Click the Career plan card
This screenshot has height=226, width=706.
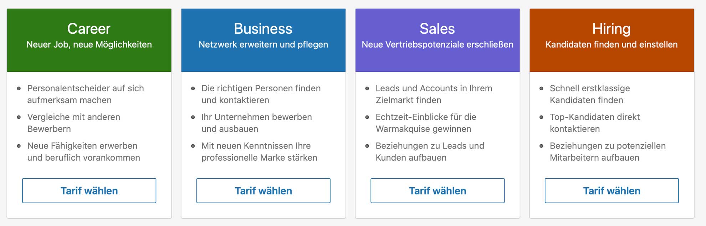tap(89, 114)
